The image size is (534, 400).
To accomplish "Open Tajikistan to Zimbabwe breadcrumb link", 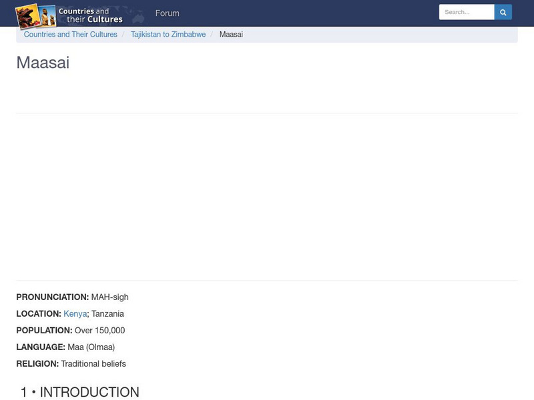I will [x=168, y=35].
